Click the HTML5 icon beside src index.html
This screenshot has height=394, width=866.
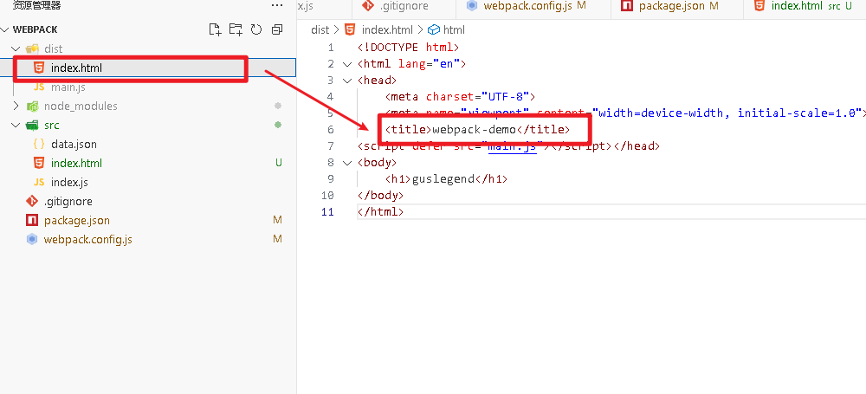(39, 164)
